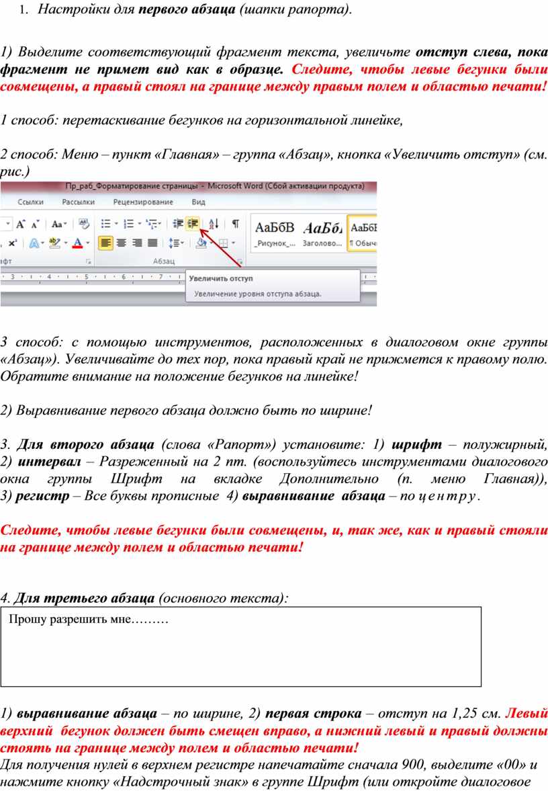The image size is (548, 791).
Task: Click the line spacing icon
Action: 173,243
